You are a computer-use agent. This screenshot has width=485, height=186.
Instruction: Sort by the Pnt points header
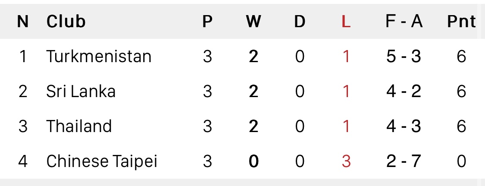click(x=461, y=22)
